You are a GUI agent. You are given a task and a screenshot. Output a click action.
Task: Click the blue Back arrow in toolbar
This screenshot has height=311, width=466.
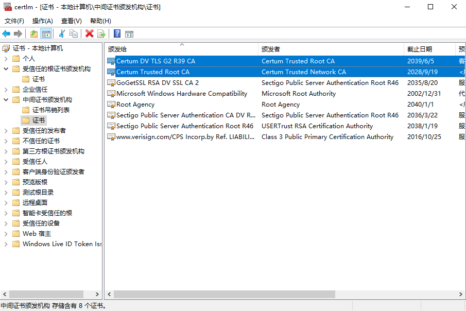tap(6, 34)
